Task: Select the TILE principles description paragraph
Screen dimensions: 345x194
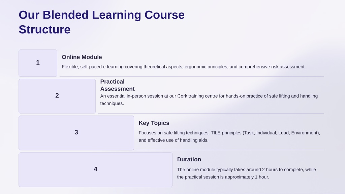Action: (x=229, y=136)
